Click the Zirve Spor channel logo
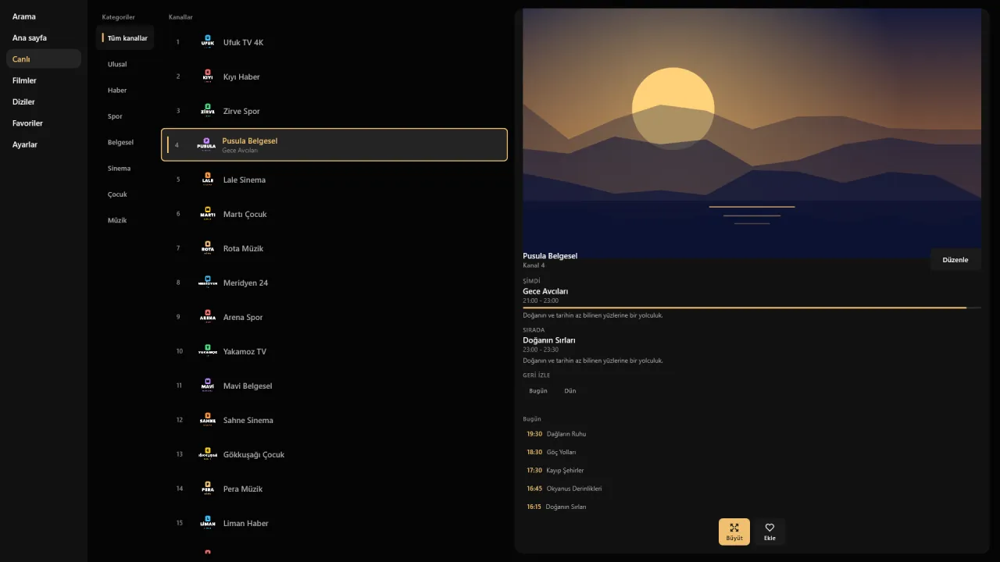The height and width of the screenshot is (562, 1000). [x=207, y=111]
